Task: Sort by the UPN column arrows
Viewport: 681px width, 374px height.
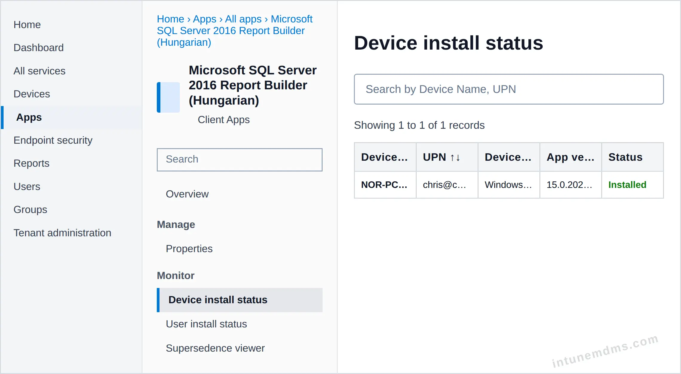Action: [x=455, y=157]
